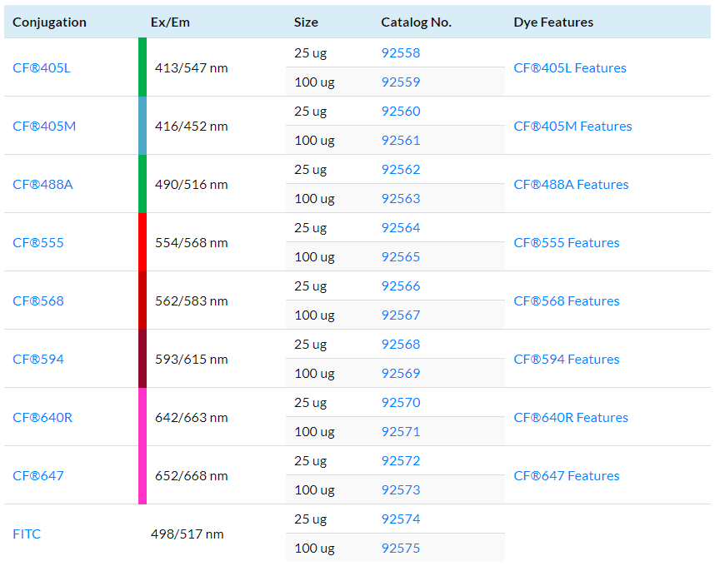Open CF®594 Features link
The image size is (715, 566).
click(567, 360)
